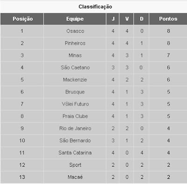Click the D column header
This screenshot has width=187, height=184.
(141, 19)
